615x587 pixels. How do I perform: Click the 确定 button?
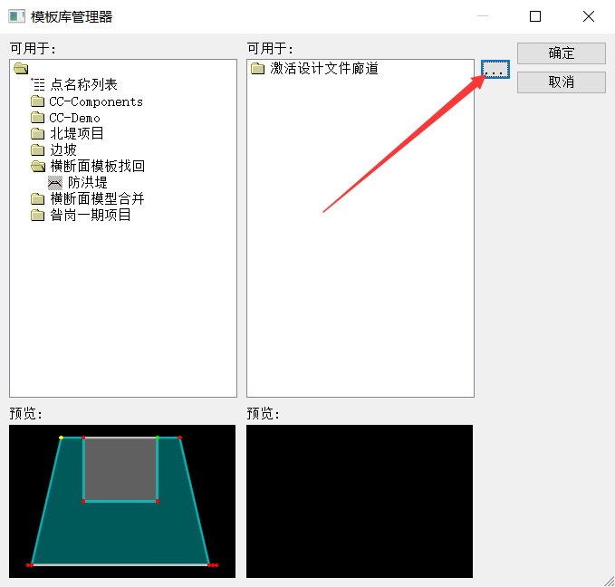pyautogui.click(x=561, y=53)
